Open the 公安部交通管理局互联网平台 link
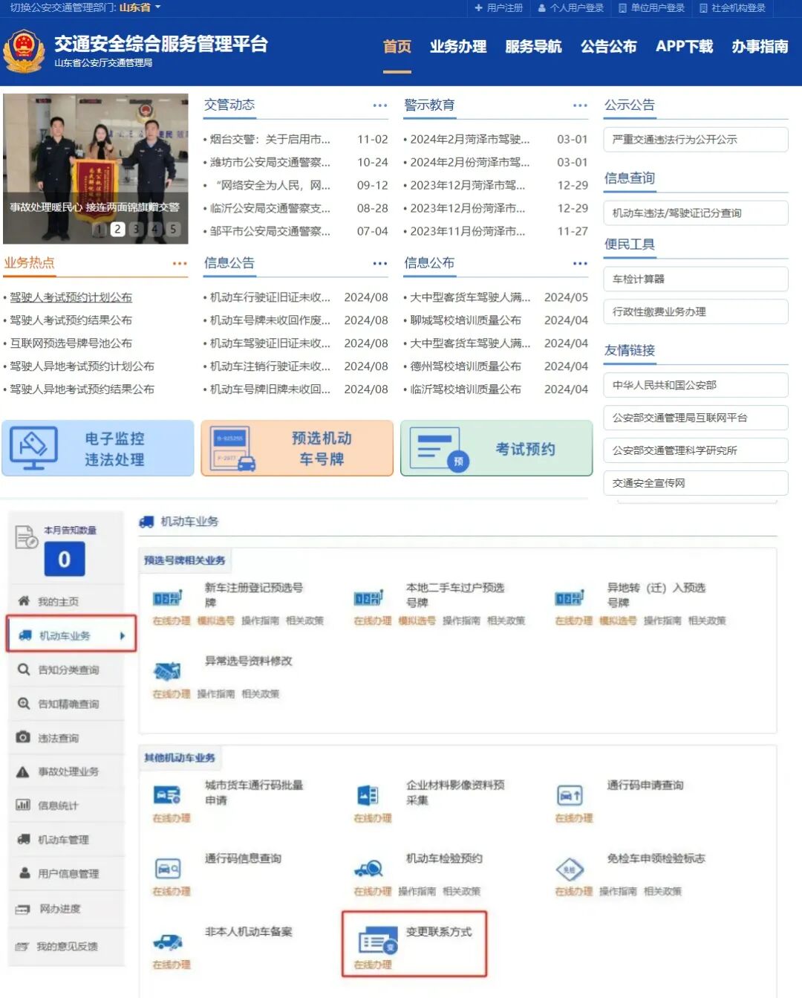Screen dimensions: 802x998 coord(696,418)
